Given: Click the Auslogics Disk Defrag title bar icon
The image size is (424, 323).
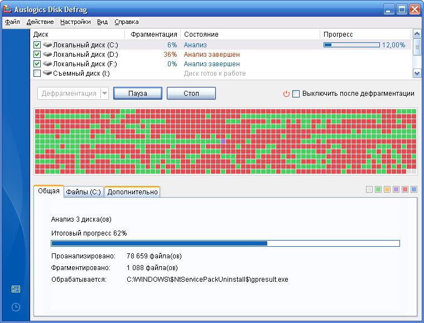Looking at the screenshot, I should 7,9.
